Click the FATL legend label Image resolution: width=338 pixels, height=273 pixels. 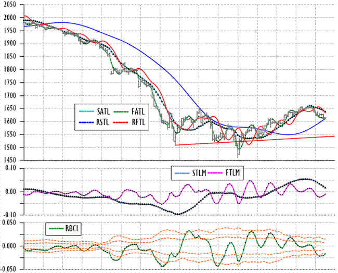(x=138, y=111)
